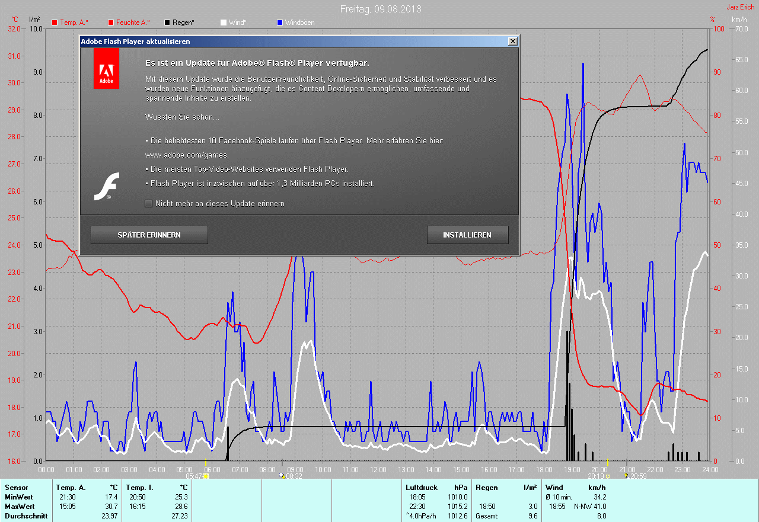Click the black Regen legend swatch

167,23
